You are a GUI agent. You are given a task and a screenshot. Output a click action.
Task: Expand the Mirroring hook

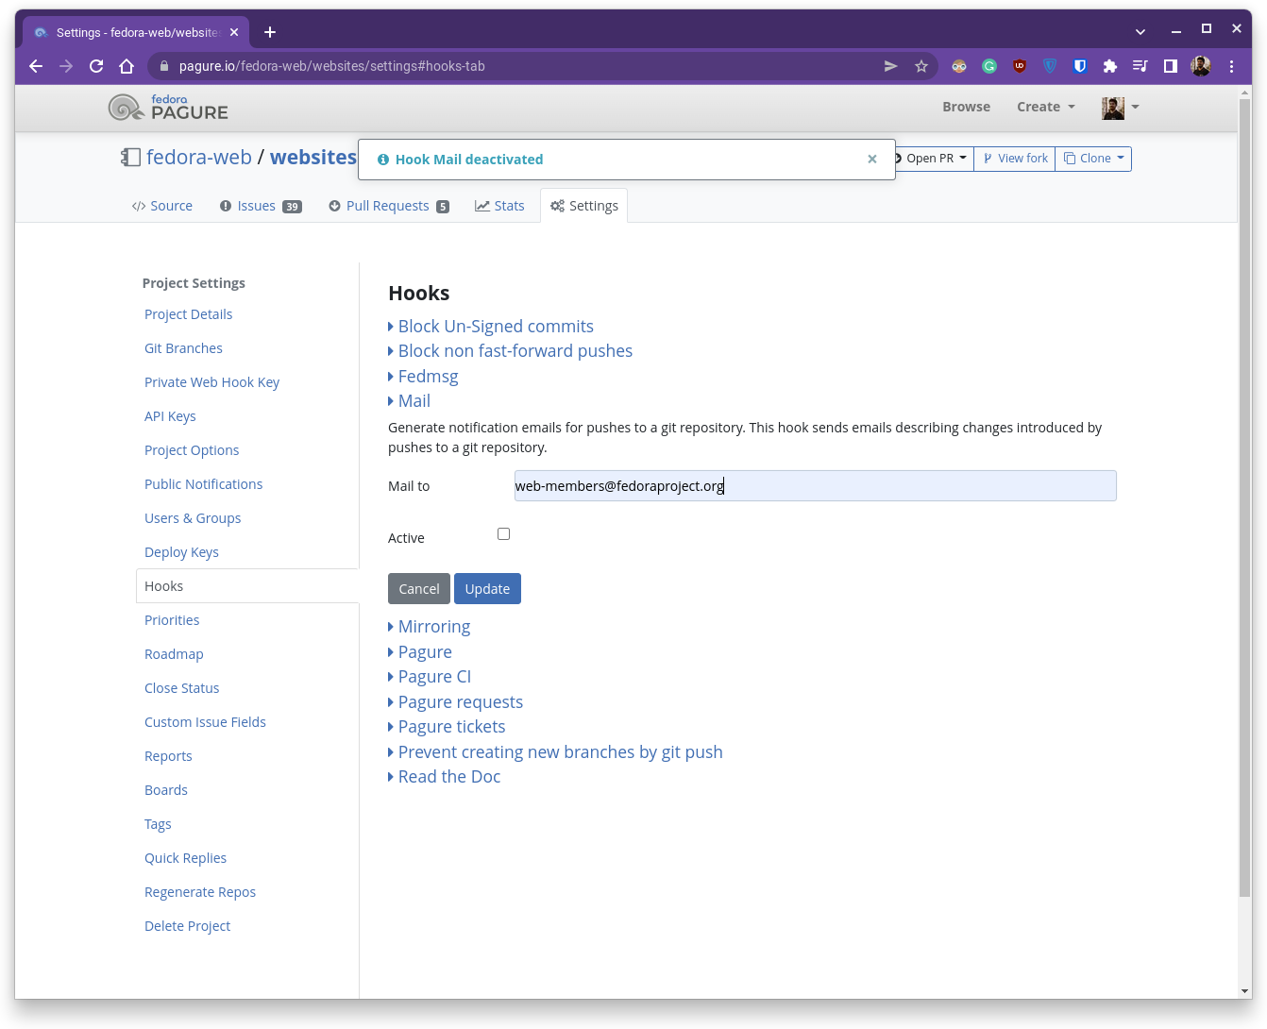click(x=430, y=627)
